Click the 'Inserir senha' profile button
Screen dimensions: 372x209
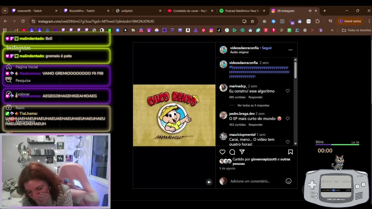[x=350, y=21]
